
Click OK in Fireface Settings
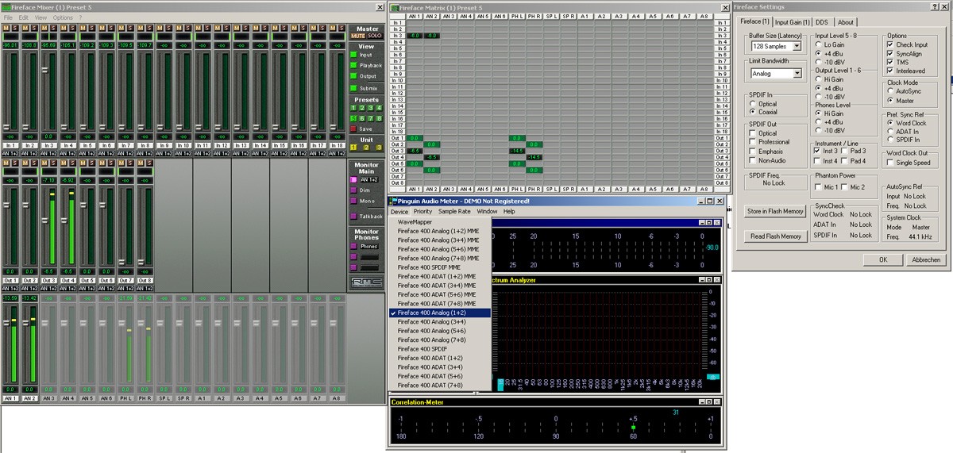[x=884, y=259]
